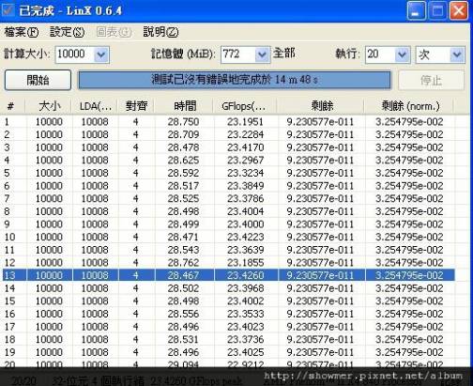Expand the 記憶體 (MiB) memory dropdown

tap(262, 54)
